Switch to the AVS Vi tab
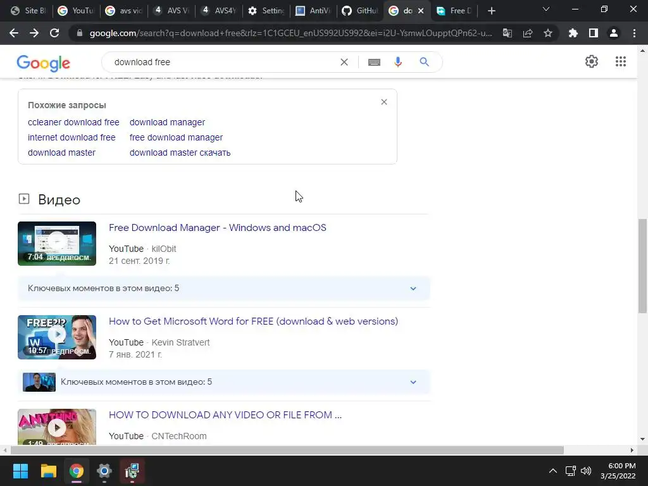This screenshot has width=648, height=486. [171, 11]
